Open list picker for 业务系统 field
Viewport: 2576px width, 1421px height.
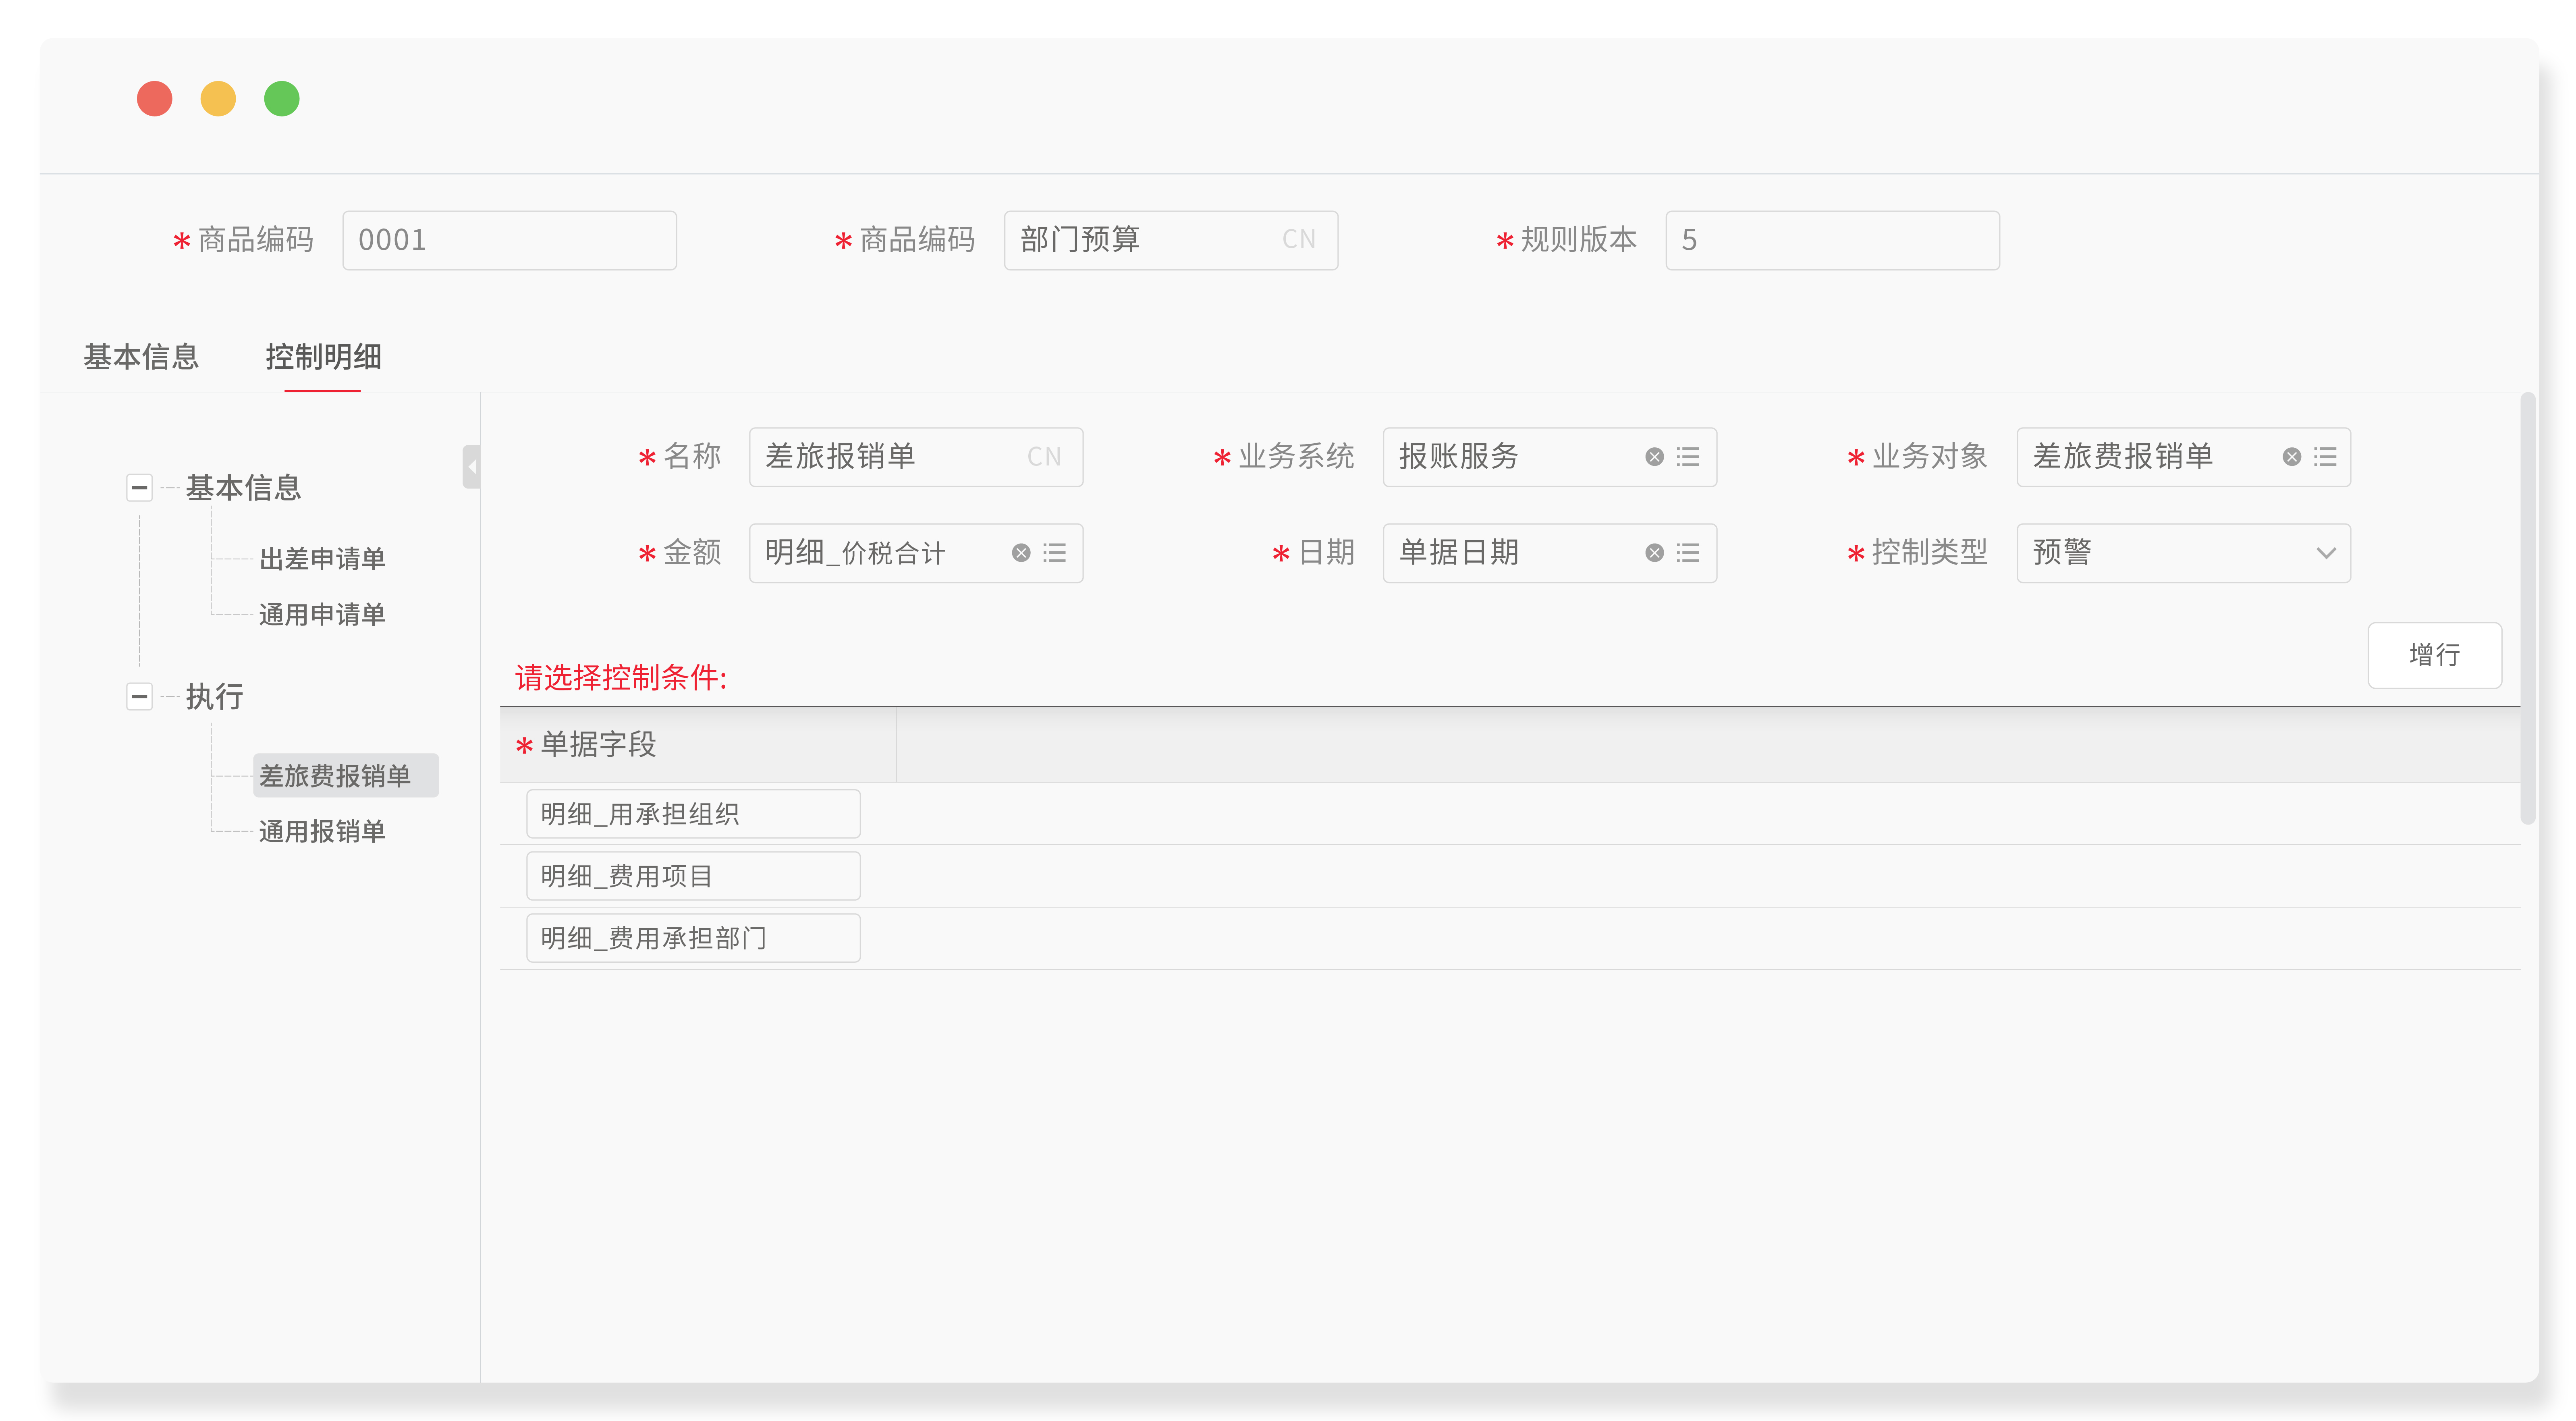tap(1688, 457)
